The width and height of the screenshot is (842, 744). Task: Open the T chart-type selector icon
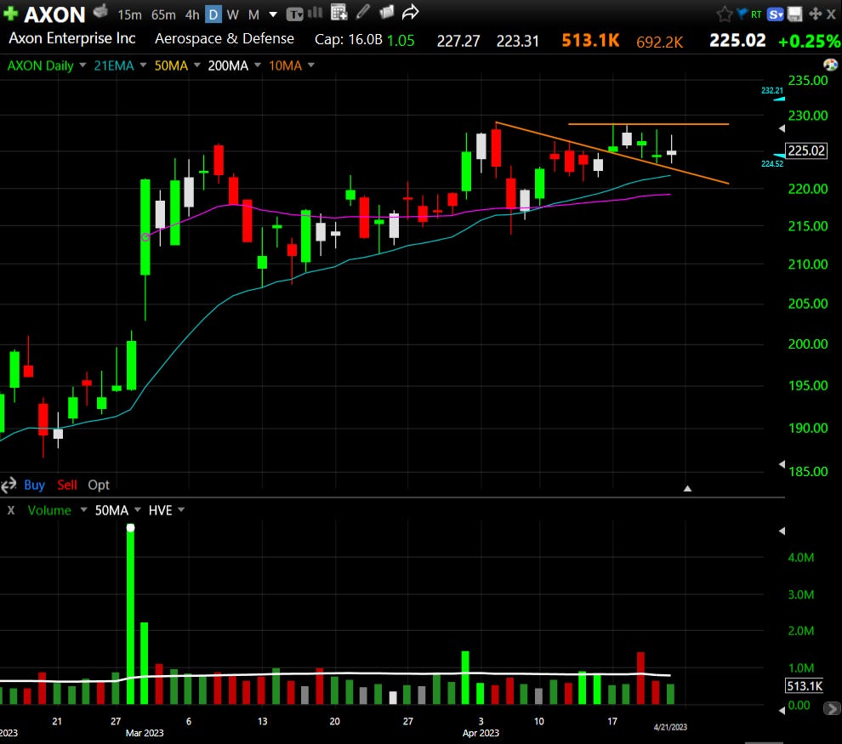click(x=294, y=14)
